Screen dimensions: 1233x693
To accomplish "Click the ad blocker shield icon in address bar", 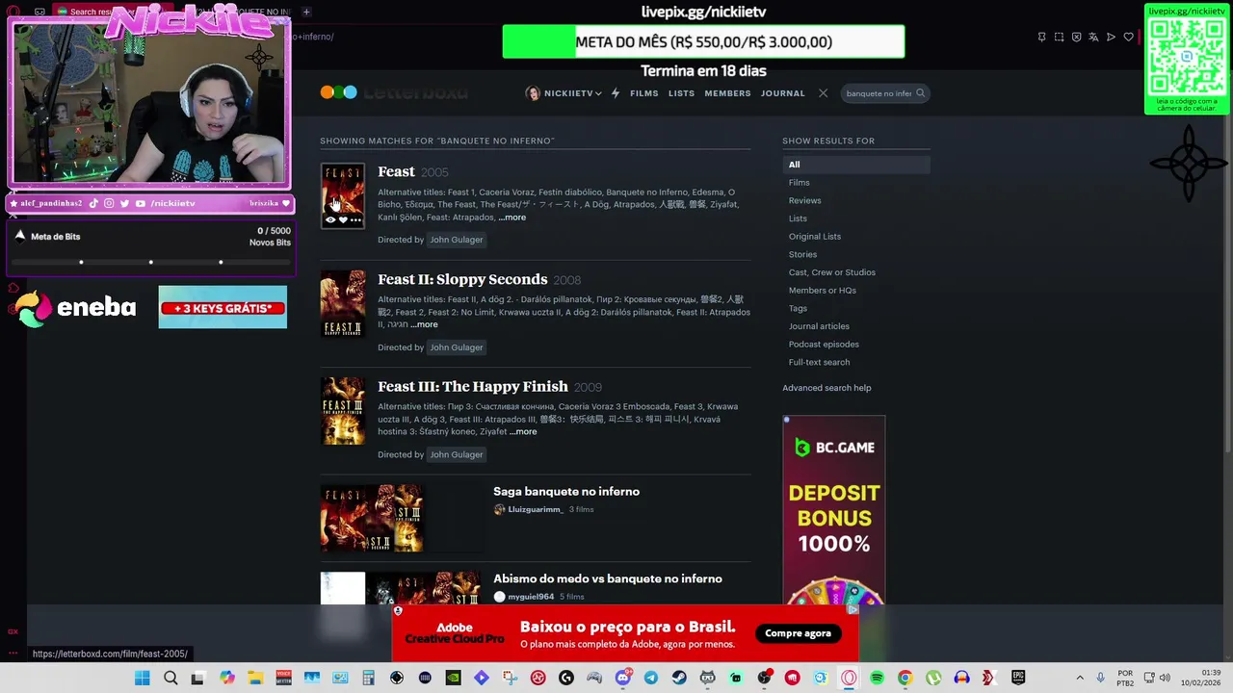I will click(1076, 38).
